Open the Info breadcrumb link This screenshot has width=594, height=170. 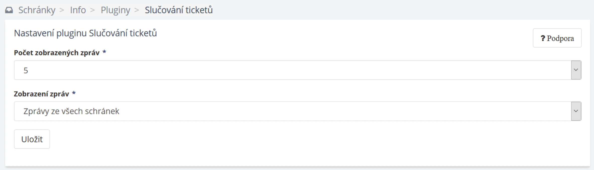[x=78, y=10]
